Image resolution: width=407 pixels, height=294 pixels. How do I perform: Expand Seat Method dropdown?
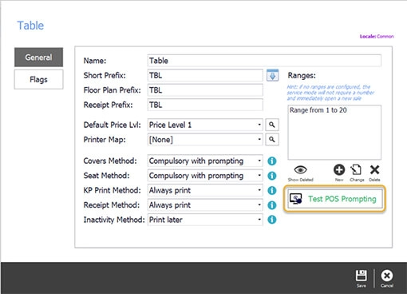pyautogui.click(x=205, y=176)
